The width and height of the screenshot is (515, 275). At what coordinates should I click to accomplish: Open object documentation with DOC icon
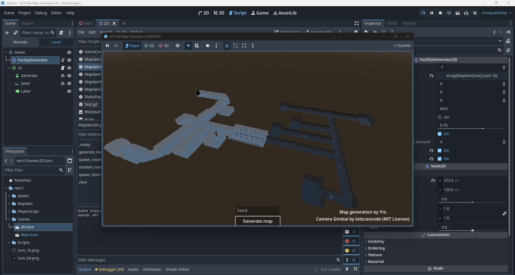coord(508,41)
